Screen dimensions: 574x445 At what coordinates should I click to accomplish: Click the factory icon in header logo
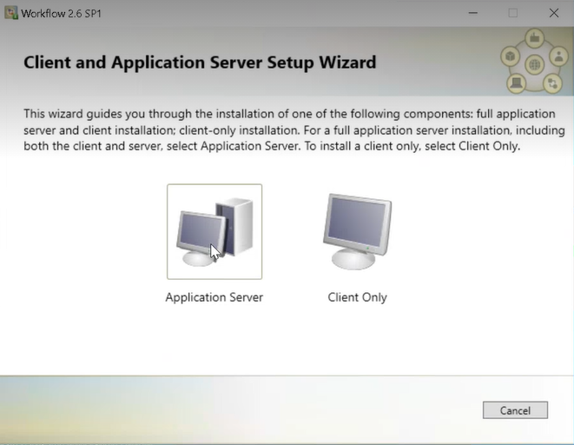[534, 37]
